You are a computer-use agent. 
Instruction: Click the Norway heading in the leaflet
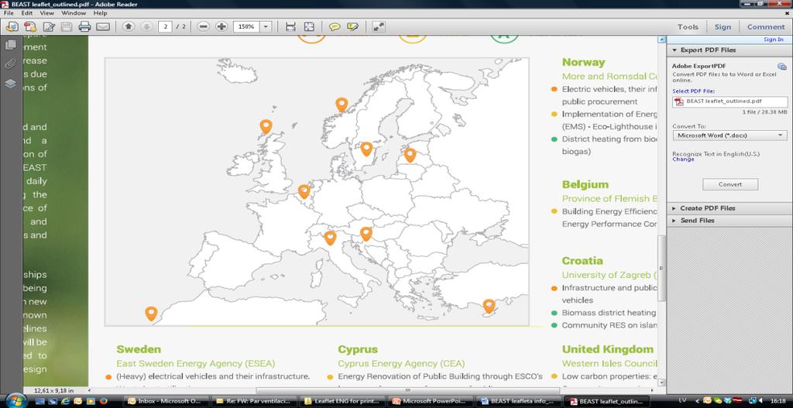(584, 62)
